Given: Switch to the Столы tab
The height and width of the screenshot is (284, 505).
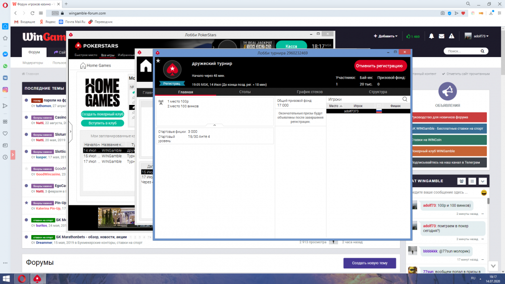Looking at the screenshot, I should [244, 92].
